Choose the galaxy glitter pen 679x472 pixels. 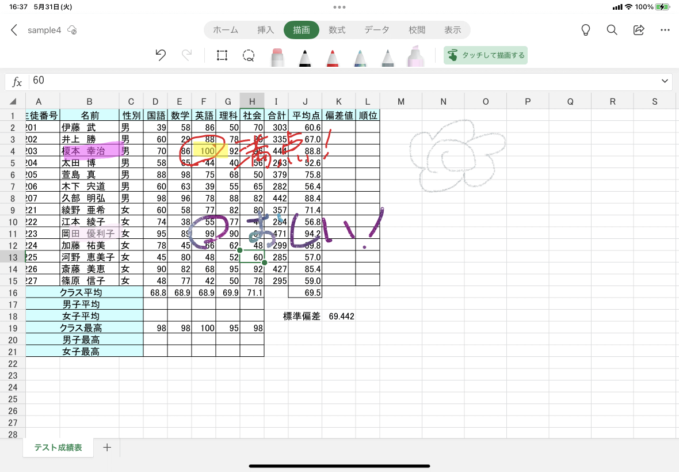360,58
